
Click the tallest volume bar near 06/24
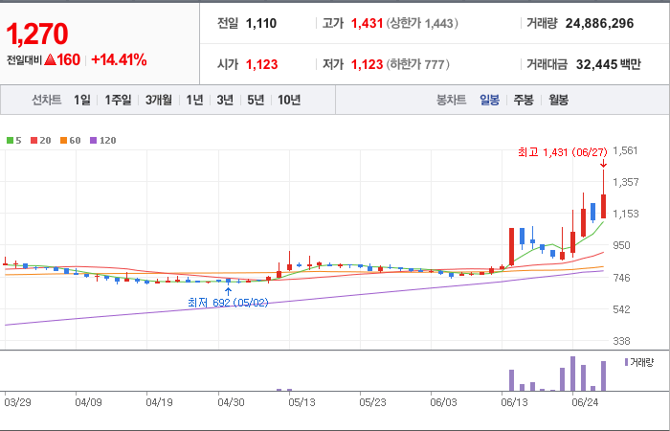click(572, 374)
